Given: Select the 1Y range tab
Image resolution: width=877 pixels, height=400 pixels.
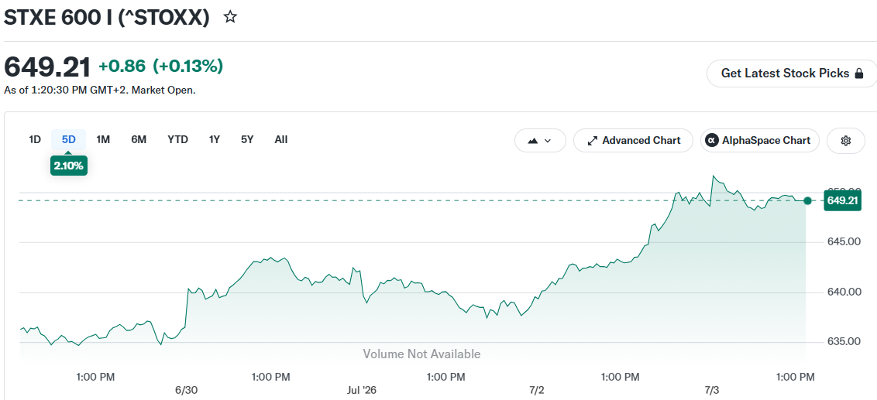Looking at the screenshot, I should point(215,140).
